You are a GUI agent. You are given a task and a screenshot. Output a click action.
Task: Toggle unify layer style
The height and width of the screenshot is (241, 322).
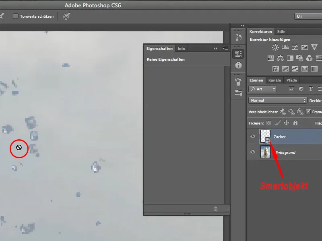tap(300, 112)
